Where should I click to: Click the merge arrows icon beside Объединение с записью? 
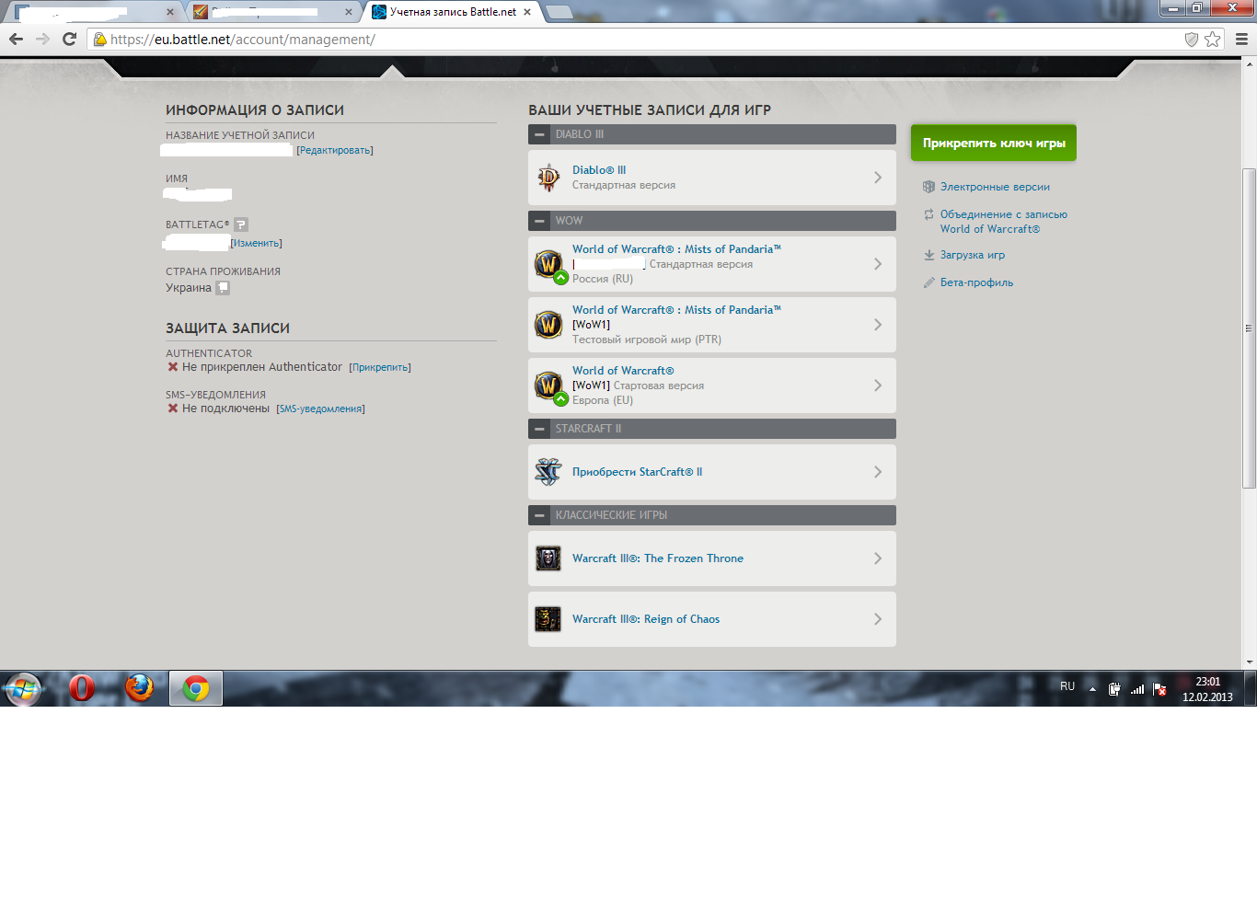coord(929,214)
